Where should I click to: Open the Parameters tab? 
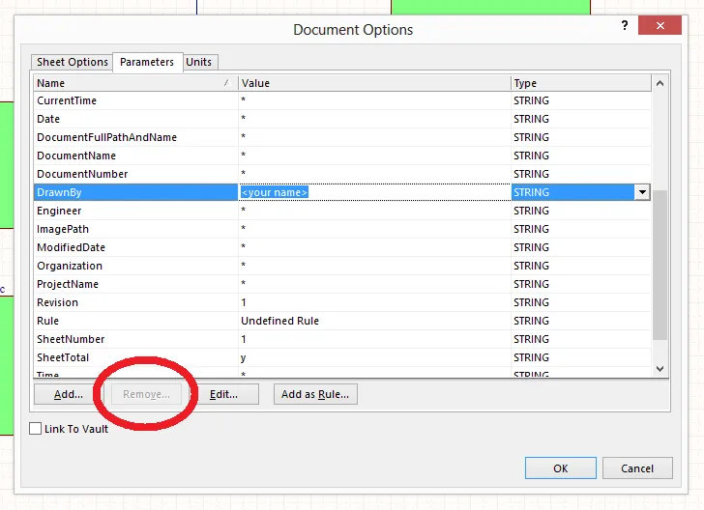tap(147, 62)
